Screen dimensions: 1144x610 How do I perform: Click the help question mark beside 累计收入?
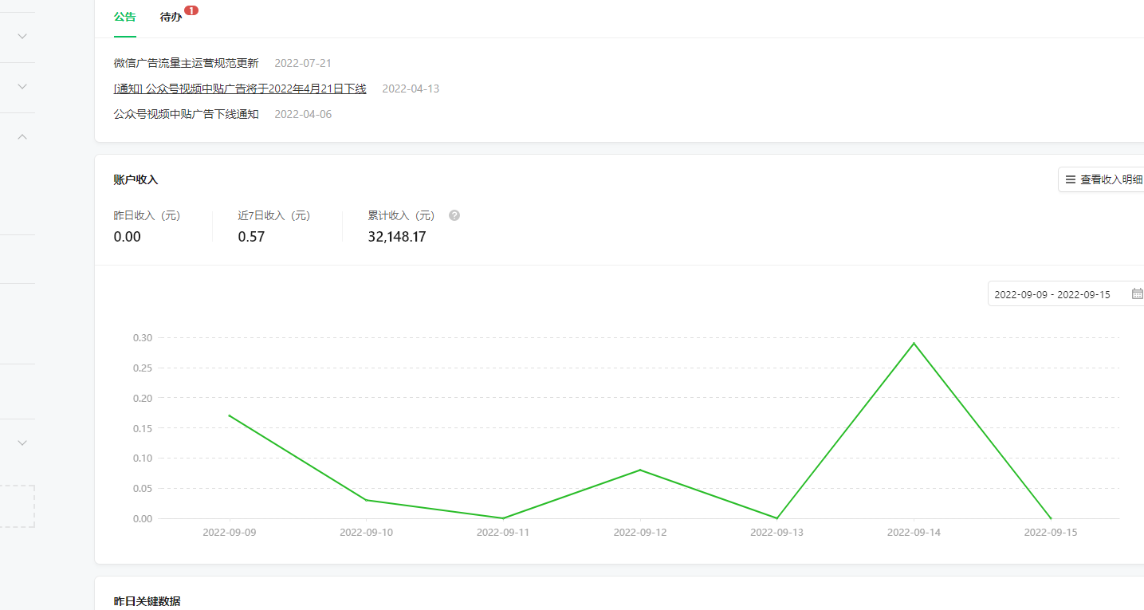pyautogui.click(x=454, y=215)
